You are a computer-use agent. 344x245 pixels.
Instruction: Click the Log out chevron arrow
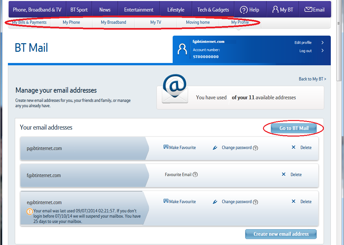point(322,51)
